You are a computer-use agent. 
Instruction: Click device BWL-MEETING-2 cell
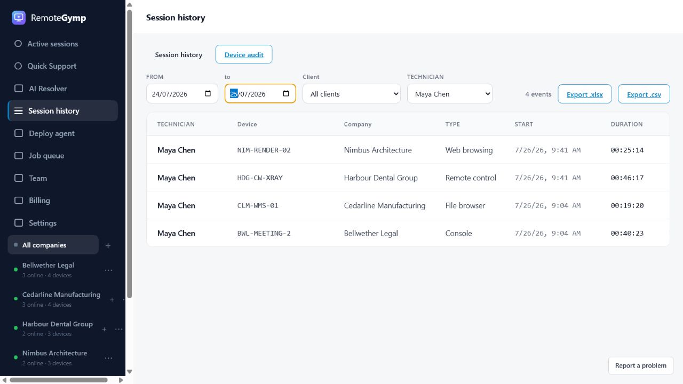click(264, 233)
